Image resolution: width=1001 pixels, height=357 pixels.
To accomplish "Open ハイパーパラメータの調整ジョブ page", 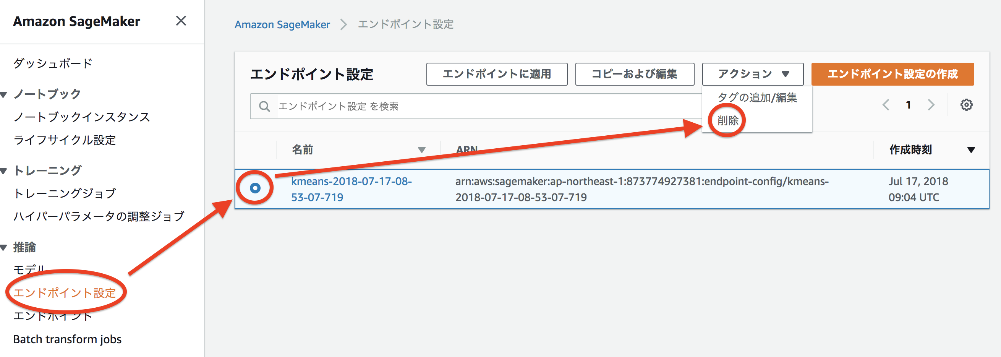I will coord(99,216).
